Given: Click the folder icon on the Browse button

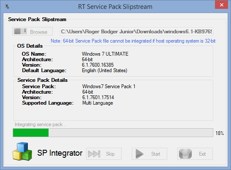Looking at the screenshot, I should [x=20, y=31].
